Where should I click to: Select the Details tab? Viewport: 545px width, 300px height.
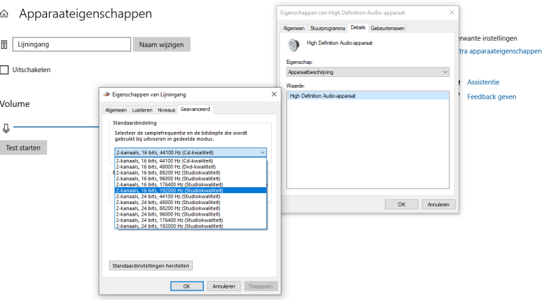358,27
